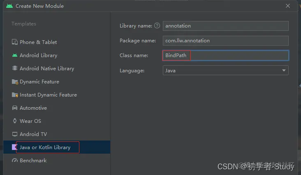
Task: Select the Android Native Library template
Action: coord(57,69)
